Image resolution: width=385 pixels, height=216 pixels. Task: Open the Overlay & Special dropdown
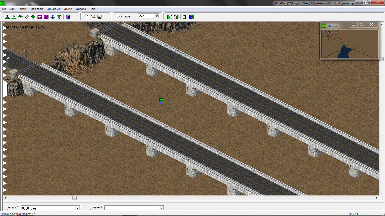click(161, 208)
